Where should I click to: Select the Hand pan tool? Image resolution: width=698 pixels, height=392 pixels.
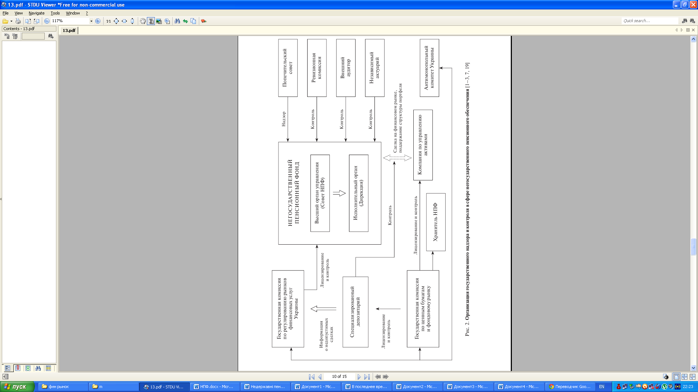[143, 21]
